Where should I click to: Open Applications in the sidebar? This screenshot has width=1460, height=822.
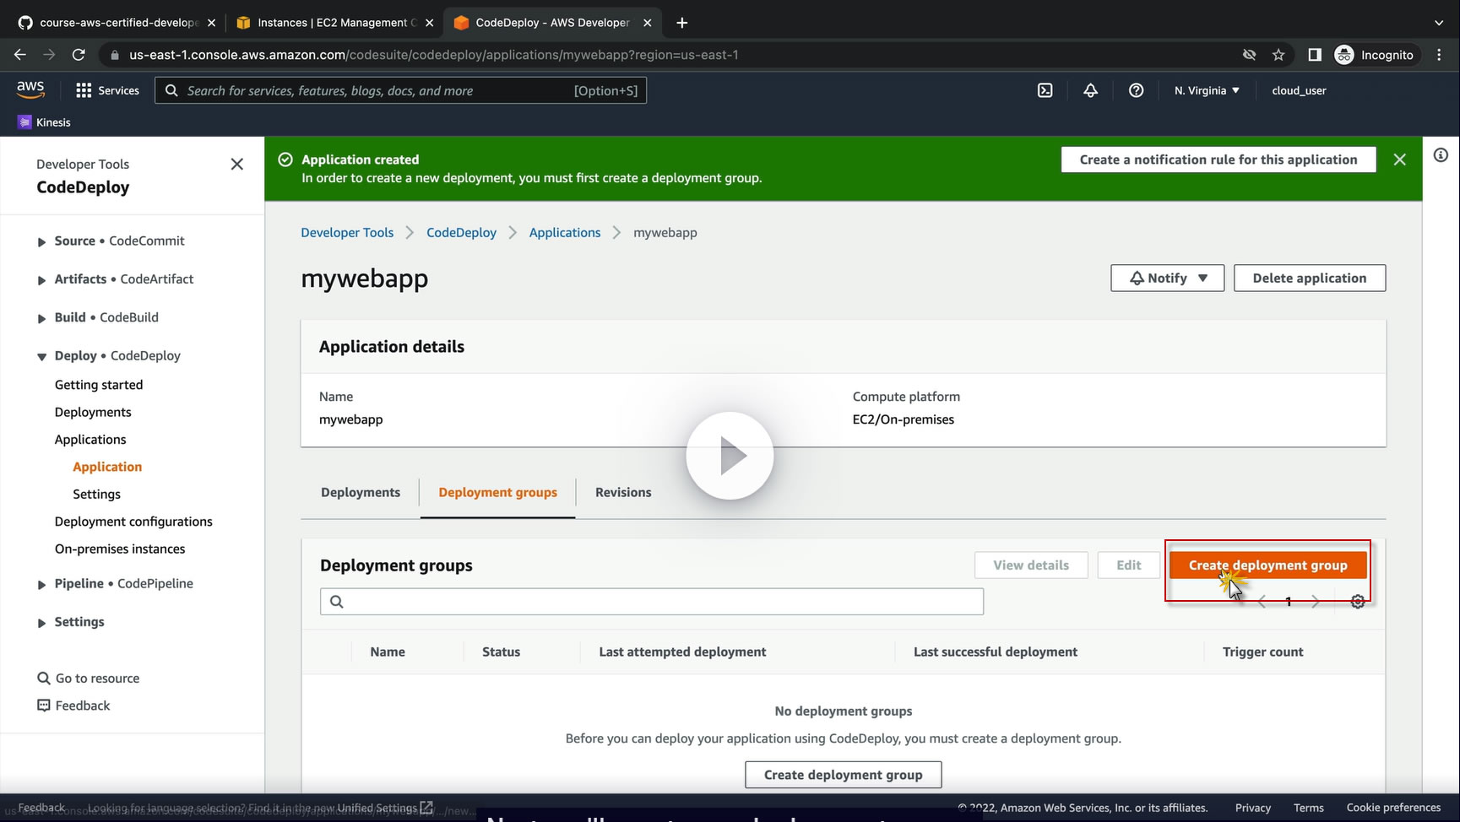tap(90, 440)
